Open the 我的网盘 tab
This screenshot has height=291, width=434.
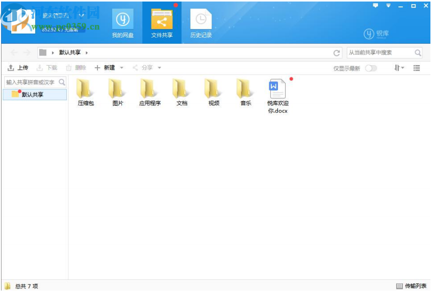(122, 23)
